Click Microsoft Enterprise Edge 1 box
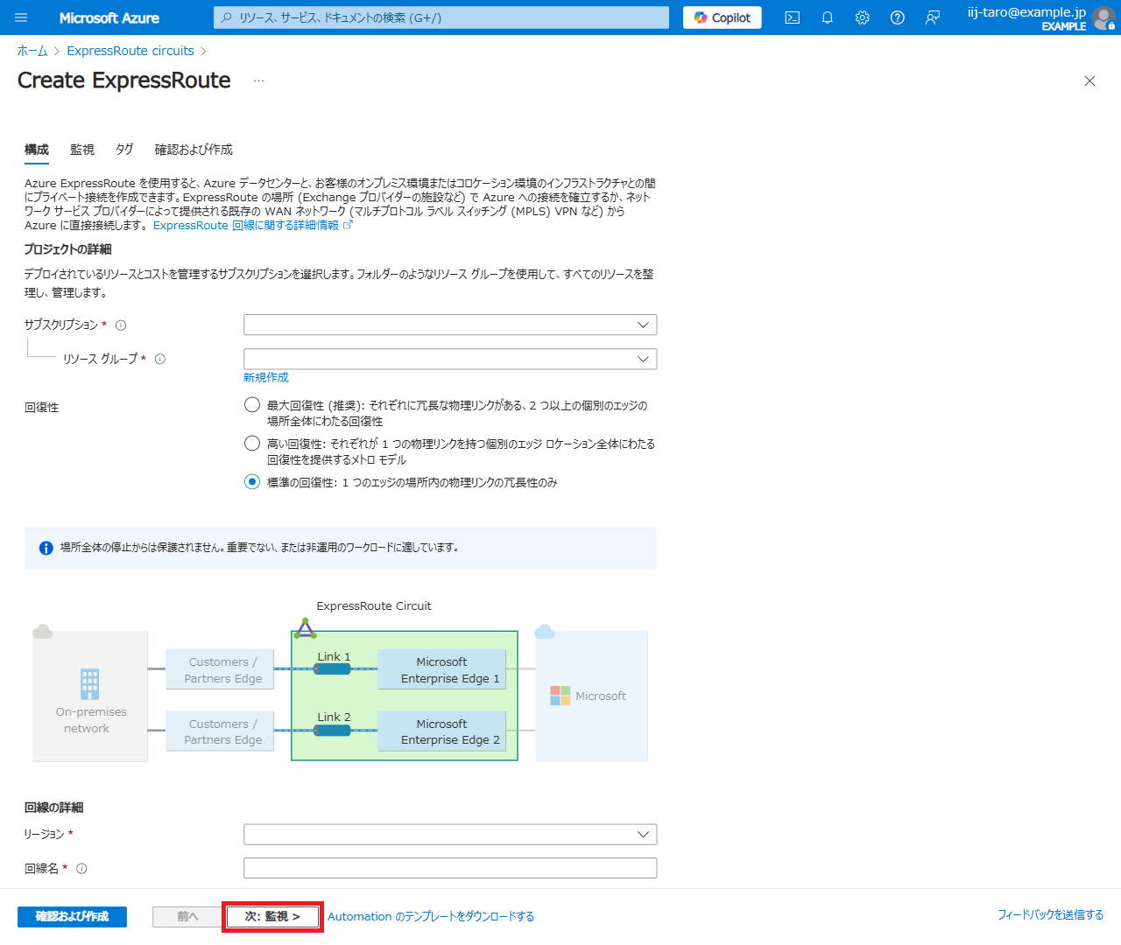 442,669
